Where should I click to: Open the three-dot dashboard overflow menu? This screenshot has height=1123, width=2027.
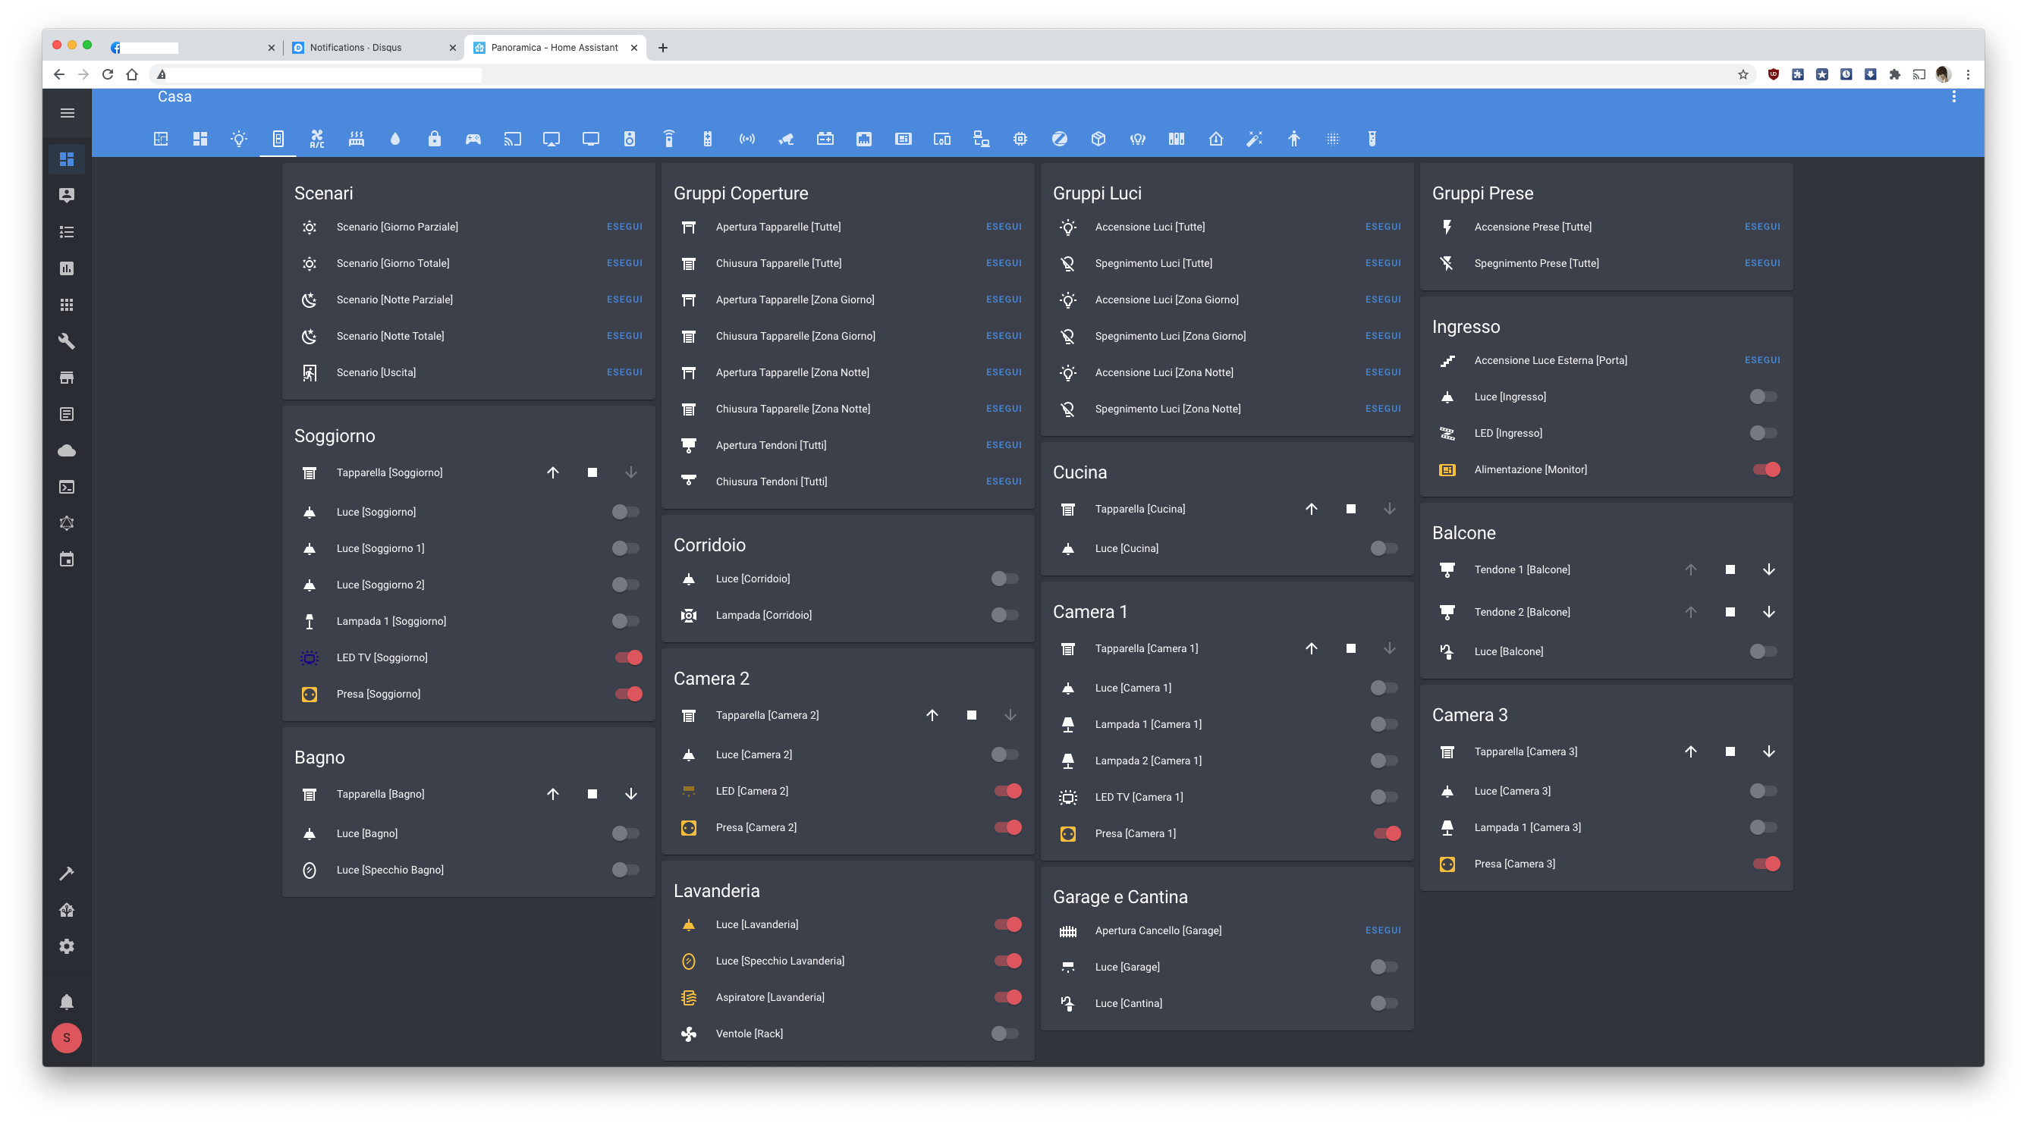1953,97
